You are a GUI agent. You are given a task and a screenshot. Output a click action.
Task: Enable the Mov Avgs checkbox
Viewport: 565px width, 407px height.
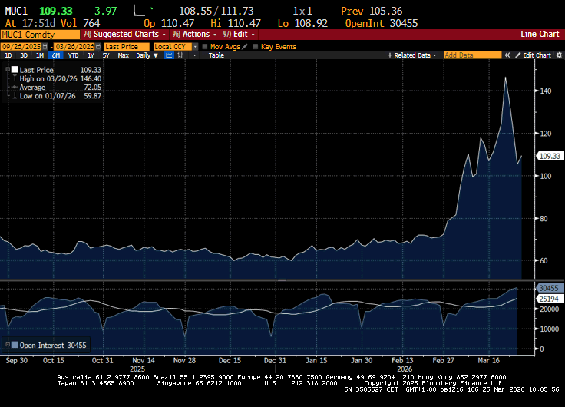click(x=204, y=46)
